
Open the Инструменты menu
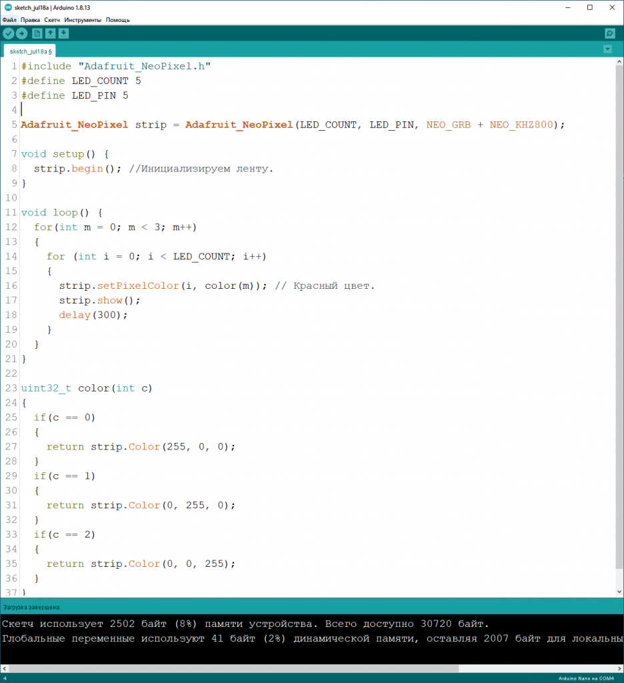click(83, 20)
